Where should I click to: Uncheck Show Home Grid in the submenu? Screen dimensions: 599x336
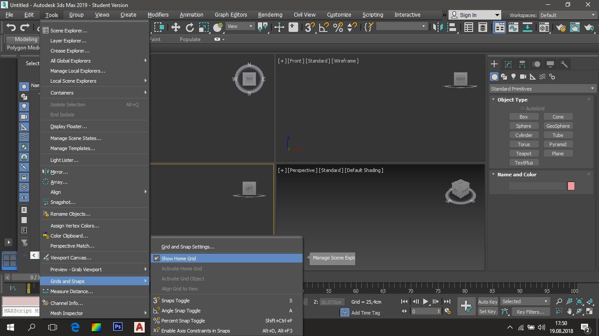pyautogui.click(x=178, y=259)
